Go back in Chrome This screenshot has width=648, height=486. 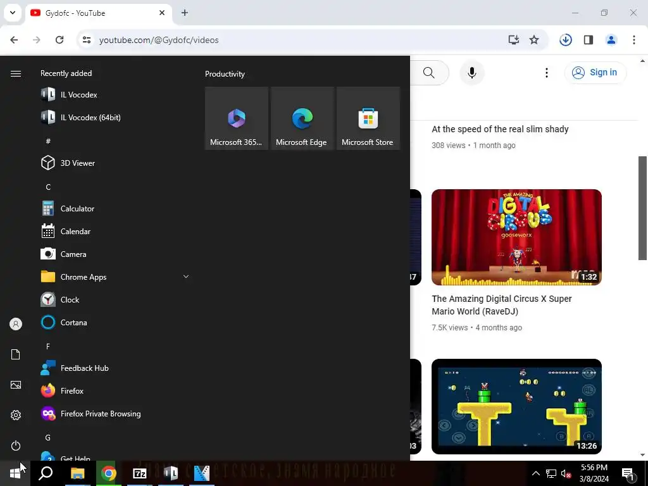(14, 40)
